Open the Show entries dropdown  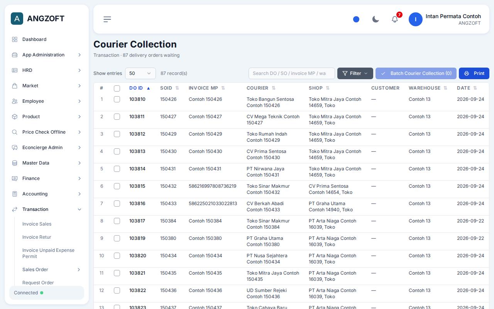[x=140, y=73]
